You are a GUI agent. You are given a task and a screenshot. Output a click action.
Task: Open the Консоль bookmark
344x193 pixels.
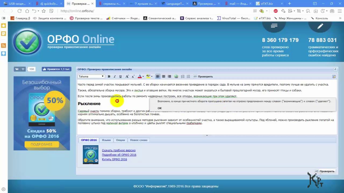pyautogui.click(x=319, y=18)
